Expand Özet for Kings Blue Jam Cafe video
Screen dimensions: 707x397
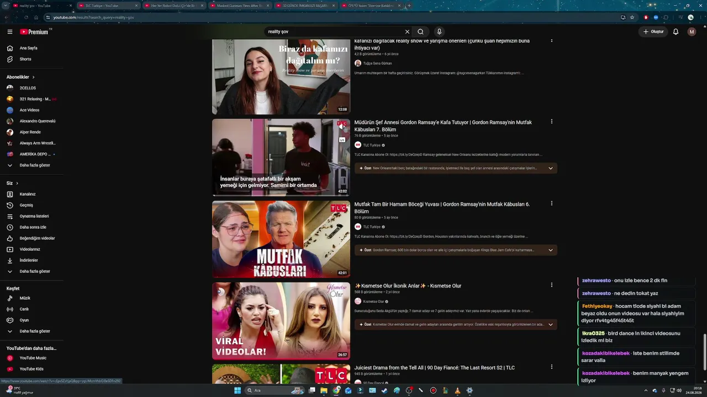pos(456,250)
